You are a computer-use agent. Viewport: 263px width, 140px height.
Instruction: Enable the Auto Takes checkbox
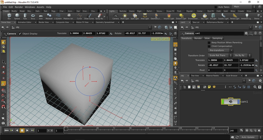pyautogui.click(x=216, y=7)
